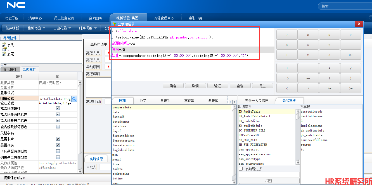Viewport: 372px width, 185px height.
Task: Close the 公式编辑器 dialog
Action: 359,24
